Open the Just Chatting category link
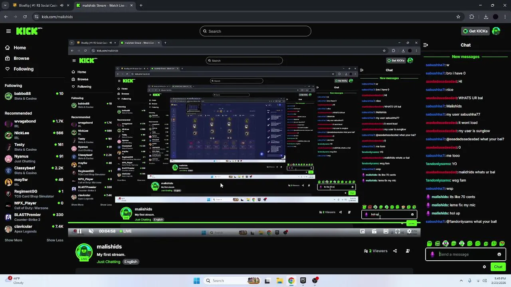Viewport: 511px width, 287px height. pyautogui.click(x=108, y=262)
